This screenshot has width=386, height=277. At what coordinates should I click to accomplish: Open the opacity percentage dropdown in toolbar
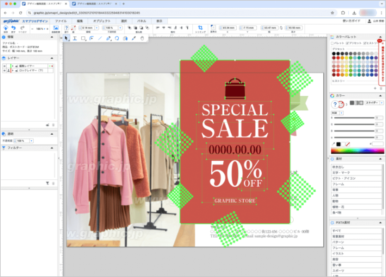point(120,28)
